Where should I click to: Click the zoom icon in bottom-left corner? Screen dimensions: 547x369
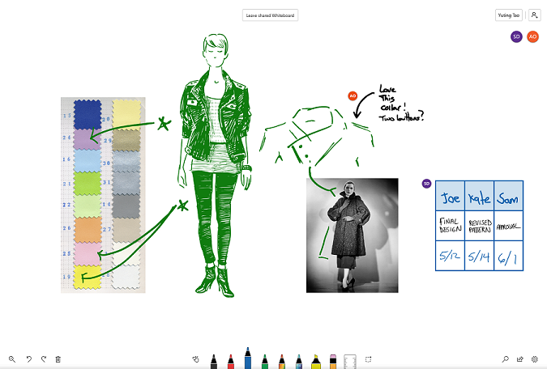[x=12, y=358]
